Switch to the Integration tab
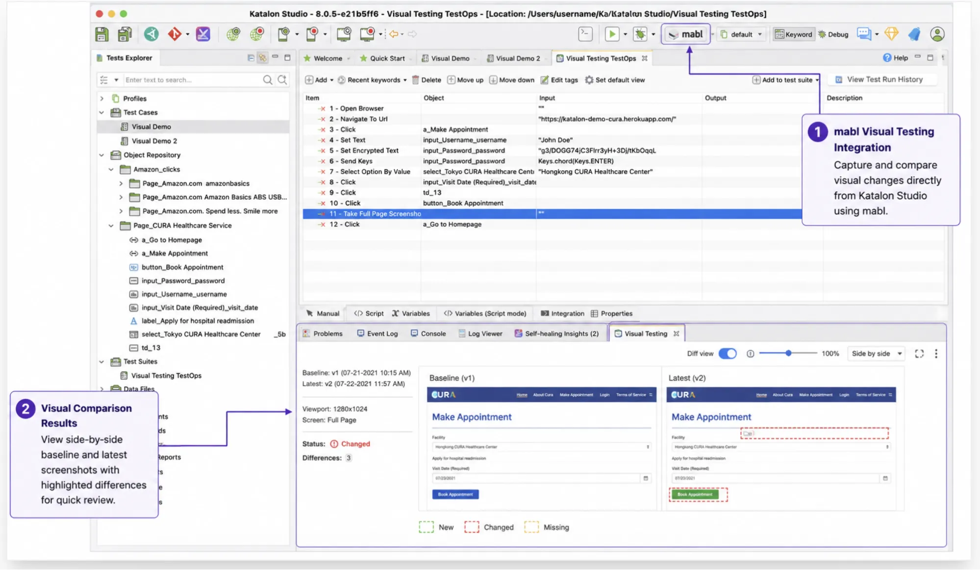 point(562,313)
